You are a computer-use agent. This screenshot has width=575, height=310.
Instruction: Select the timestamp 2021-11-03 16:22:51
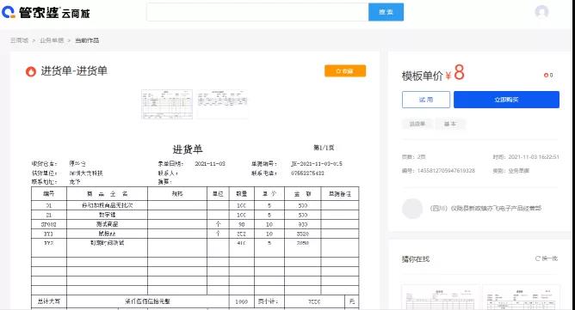(534, 157)
